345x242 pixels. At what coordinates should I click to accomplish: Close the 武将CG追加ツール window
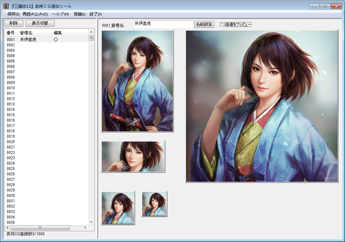pos(337,6)
